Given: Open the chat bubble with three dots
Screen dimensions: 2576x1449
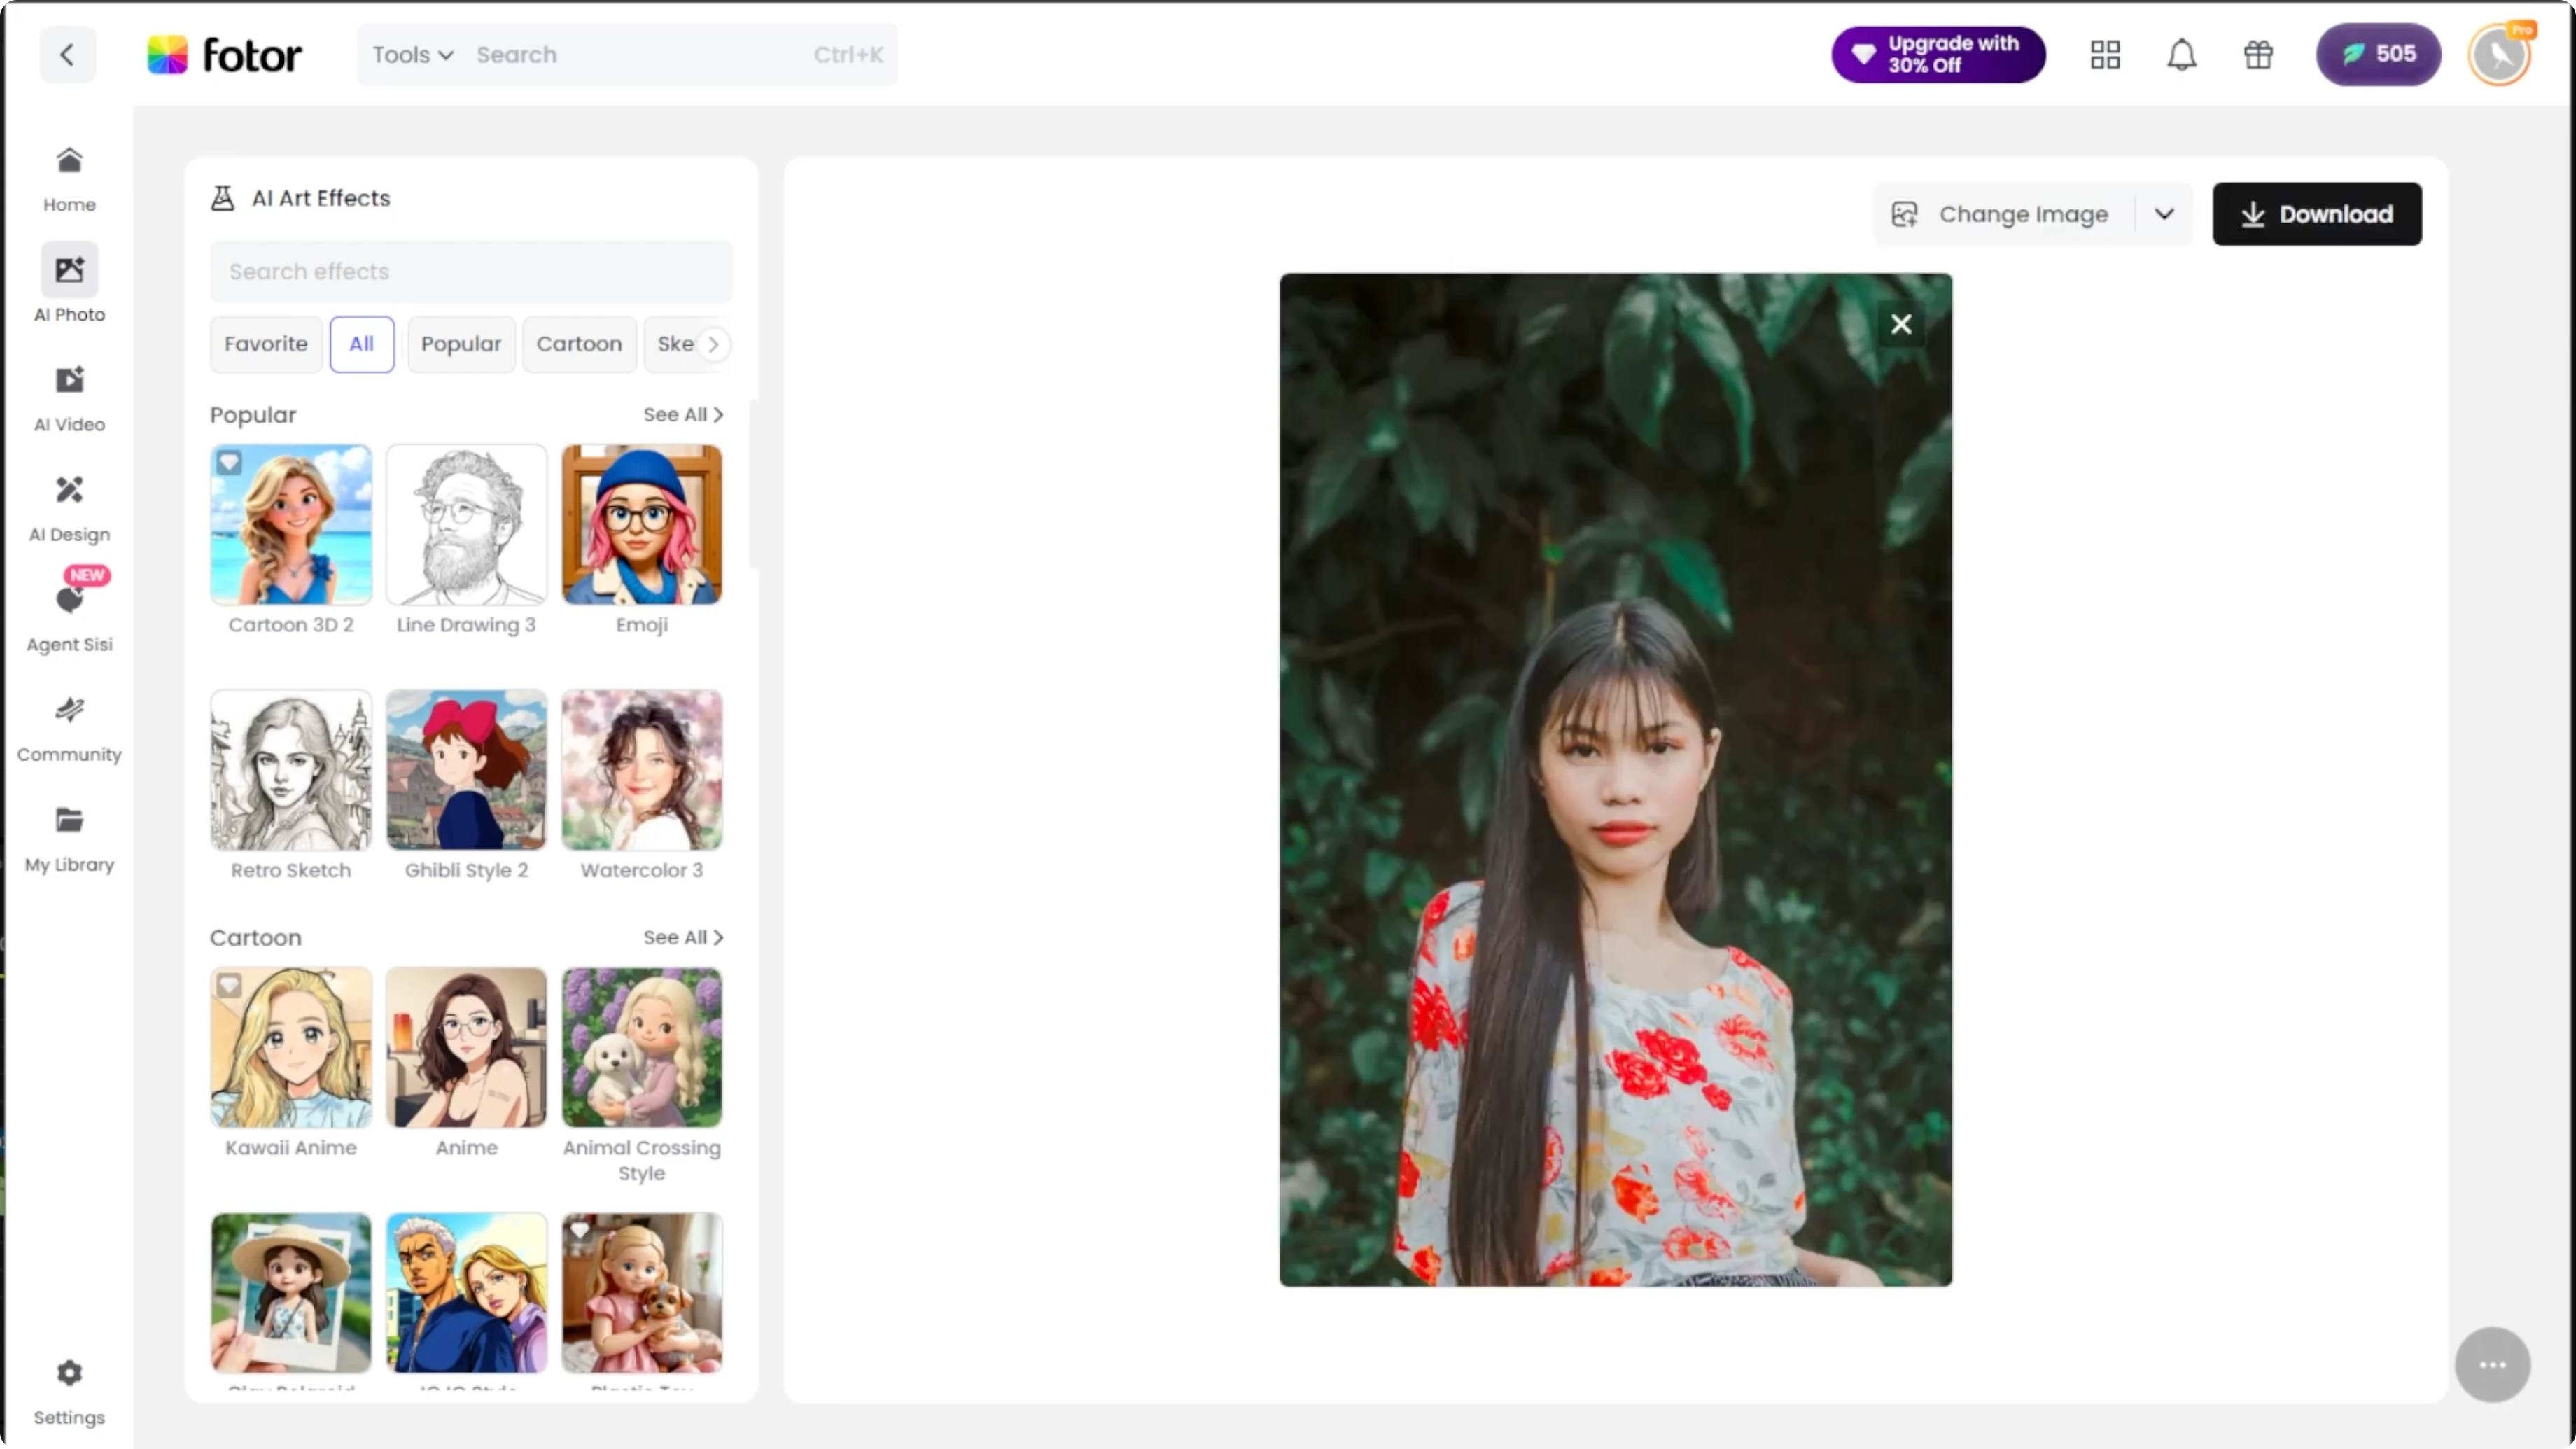Looking at the screenshot, I should click(x=2492, y=1365).
